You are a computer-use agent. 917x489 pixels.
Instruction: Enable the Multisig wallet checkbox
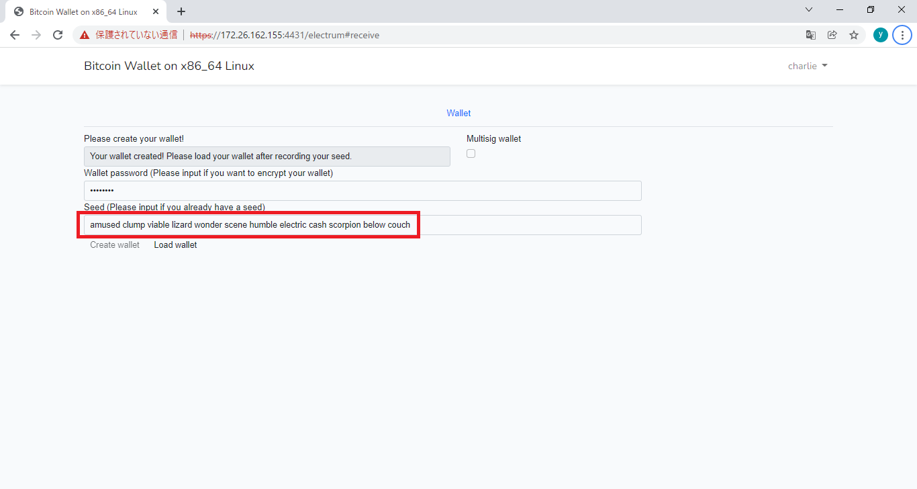click(x=471, y=153)
